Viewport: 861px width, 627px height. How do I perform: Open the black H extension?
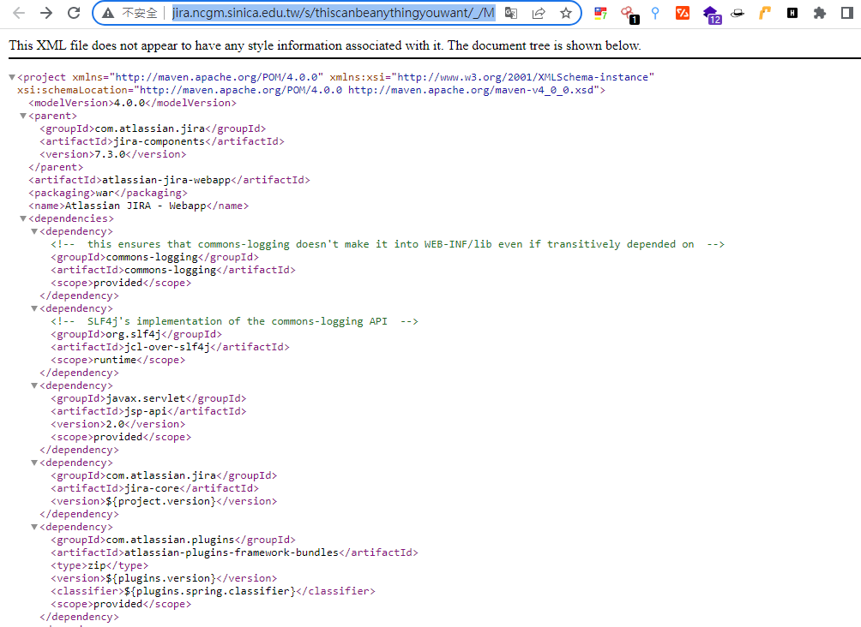click(x=792, y=13)
